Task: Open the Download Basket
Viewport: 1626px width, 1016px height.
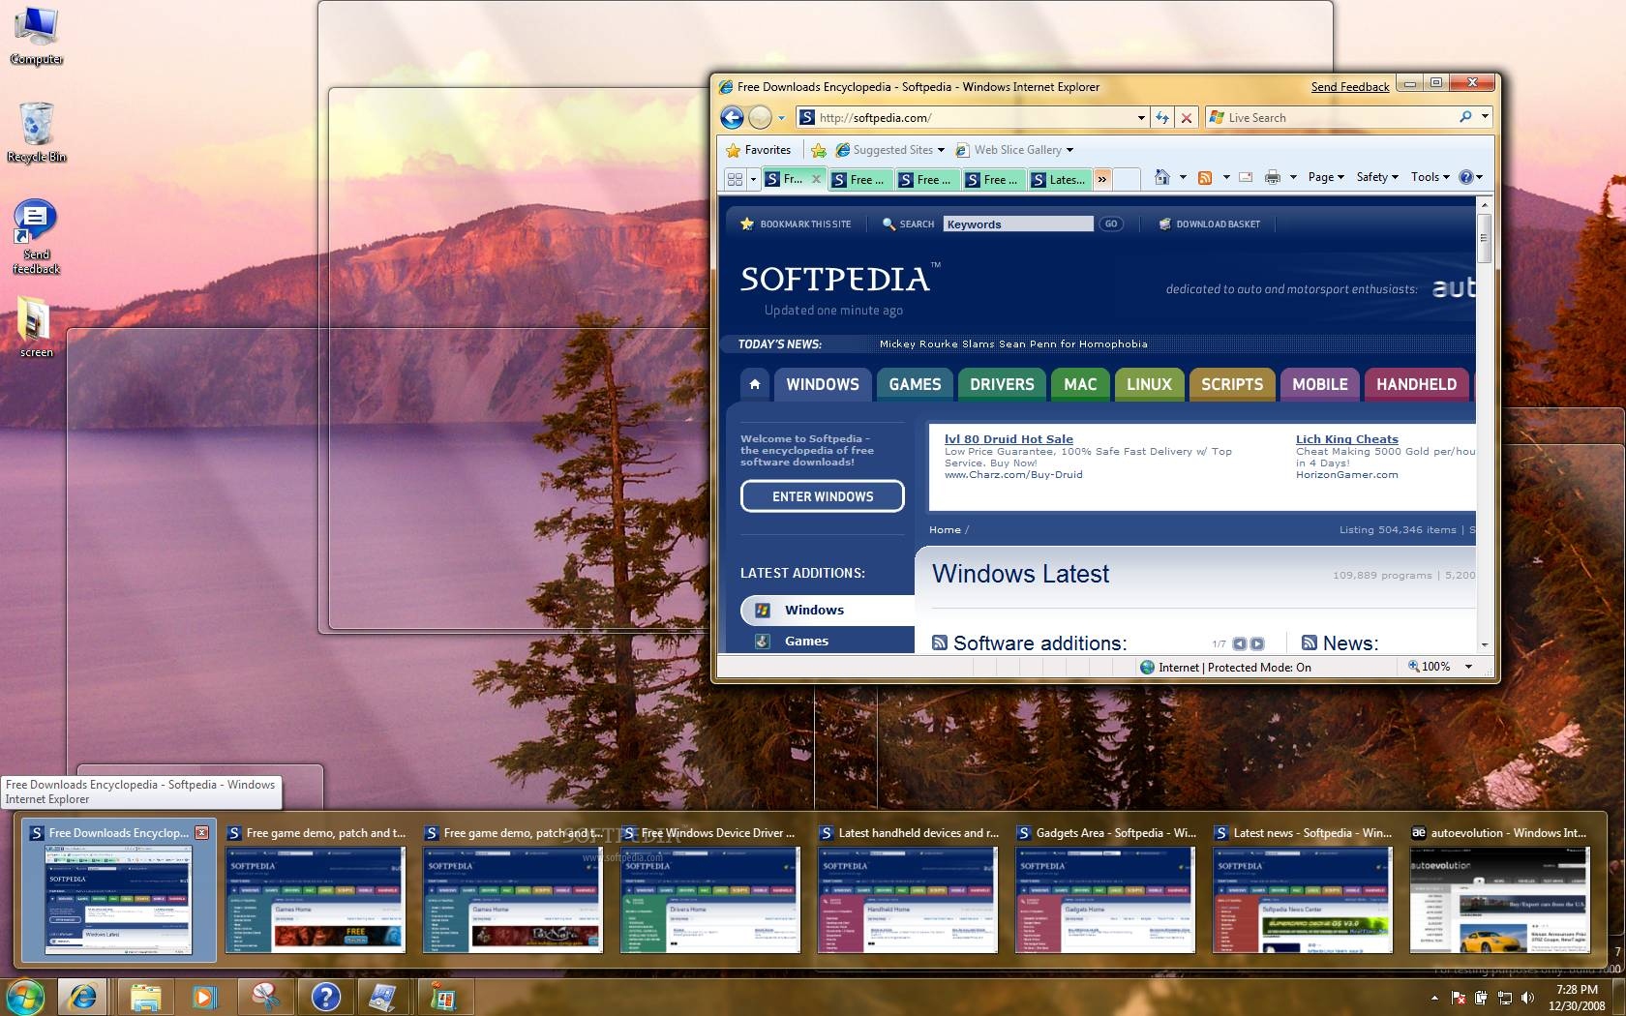Action: pyautogui.click(x=1210, y=224)
